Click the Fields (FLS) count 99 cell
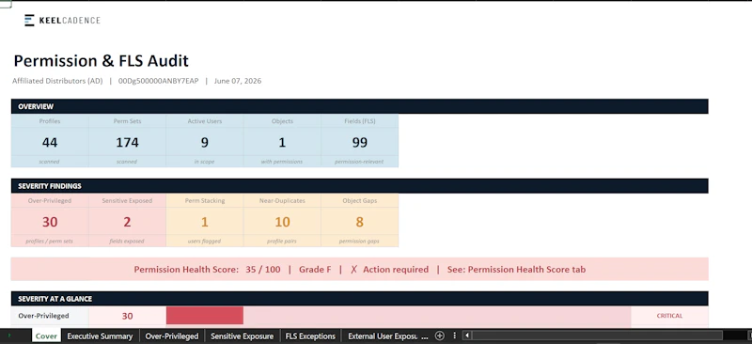This screenshot has height=344, width=752. click(360, 143)
